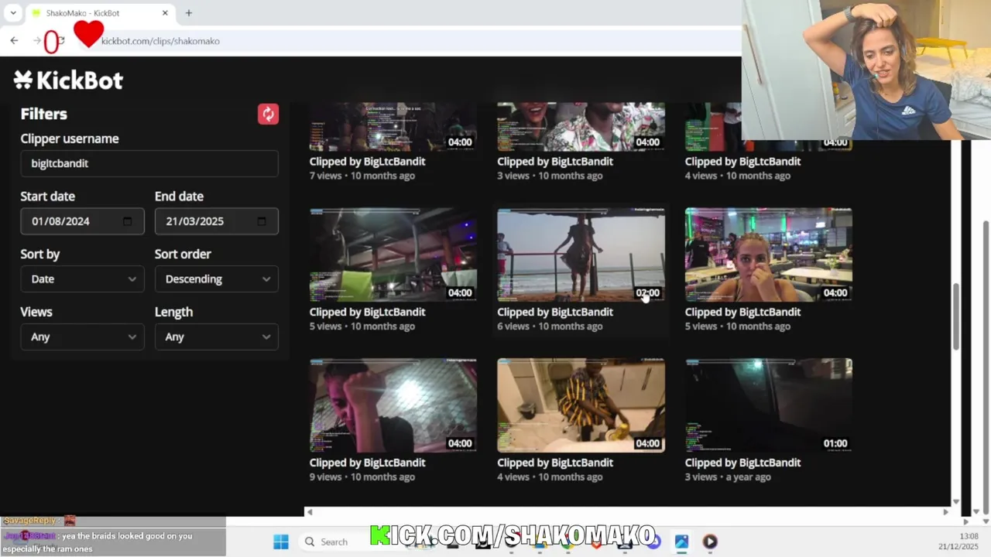Click the clips horizontal scrollbar track
Screen dimensions: 991x557
tap(627, 511)
